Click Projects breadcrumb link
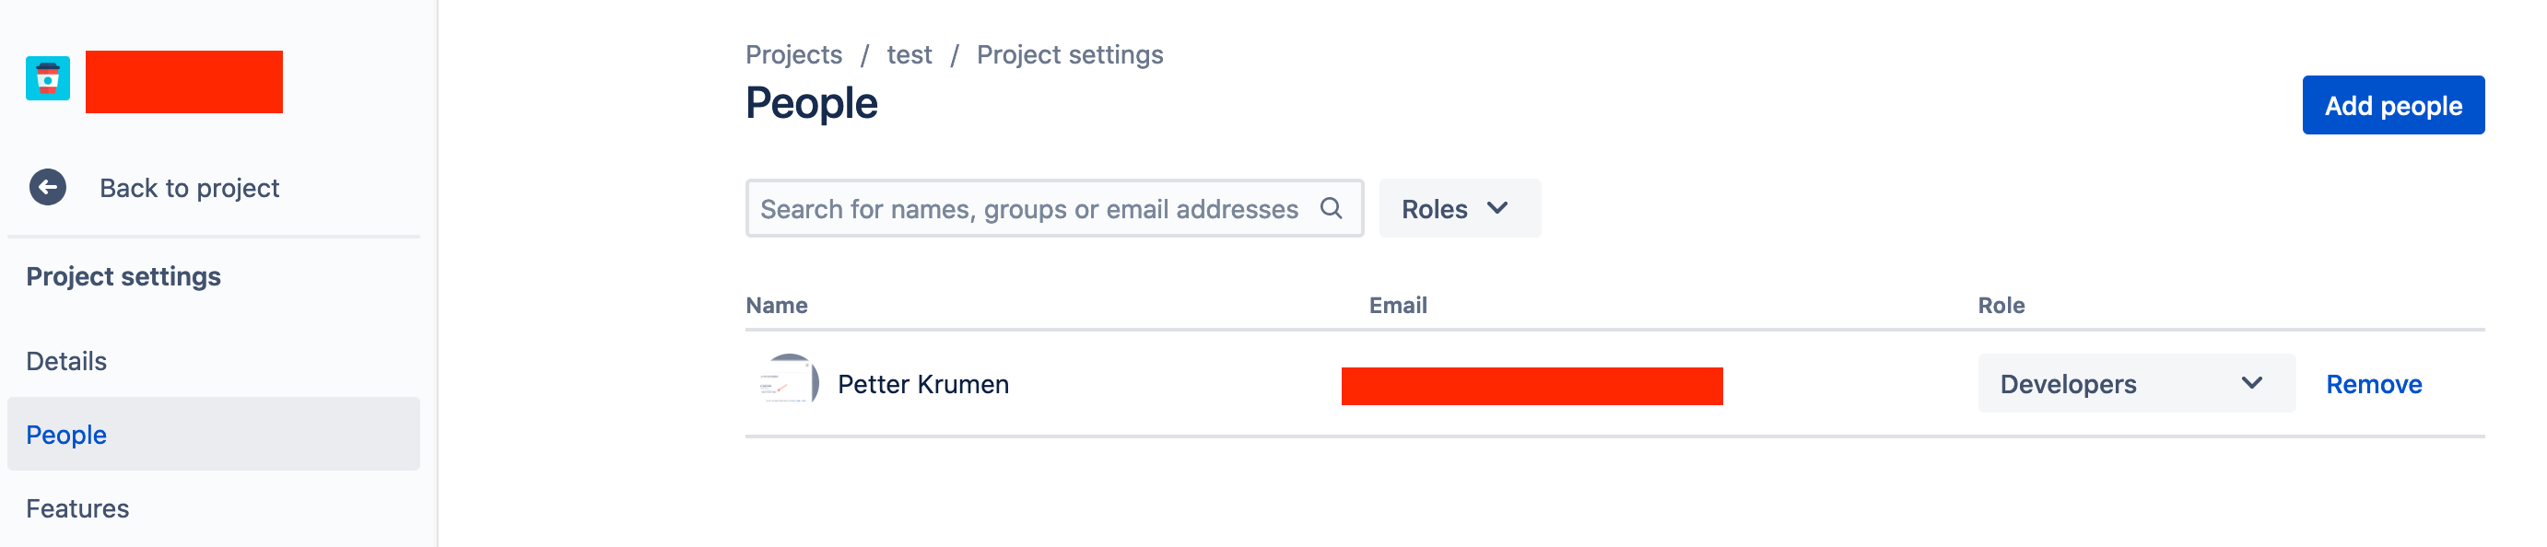Screen dimensions: 2547x547 tap(793, 54)
